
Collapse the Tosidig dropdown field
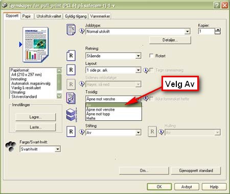click(113, 99)
